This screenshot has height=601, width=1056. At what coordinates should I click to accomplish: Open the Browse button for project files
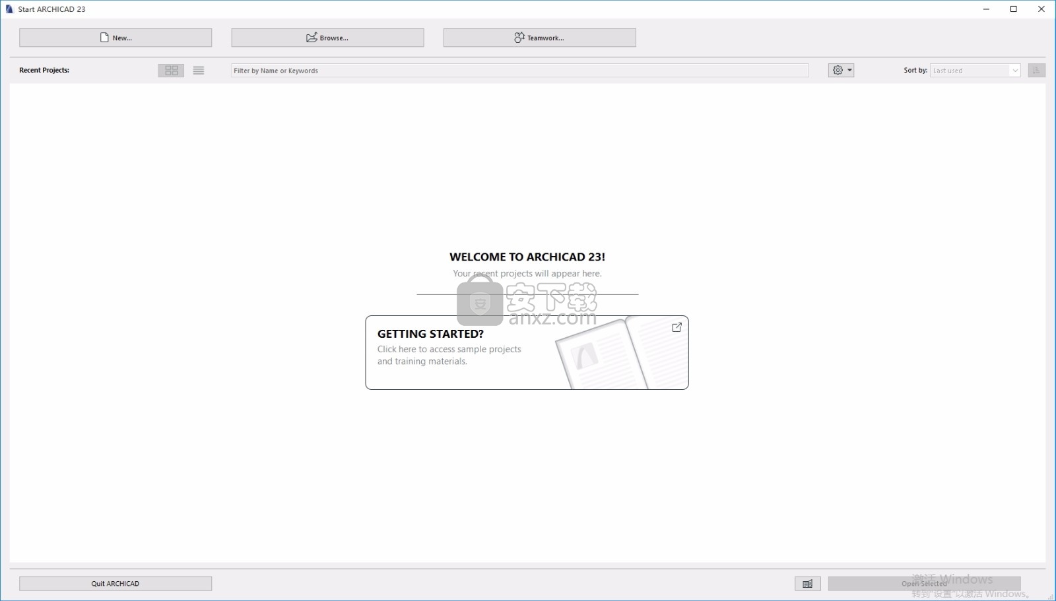[x=327, y=38]
